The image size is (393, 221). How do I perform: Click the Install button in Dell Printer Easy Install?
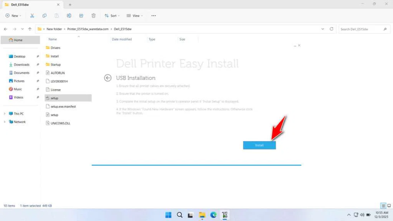coord(259,145)
